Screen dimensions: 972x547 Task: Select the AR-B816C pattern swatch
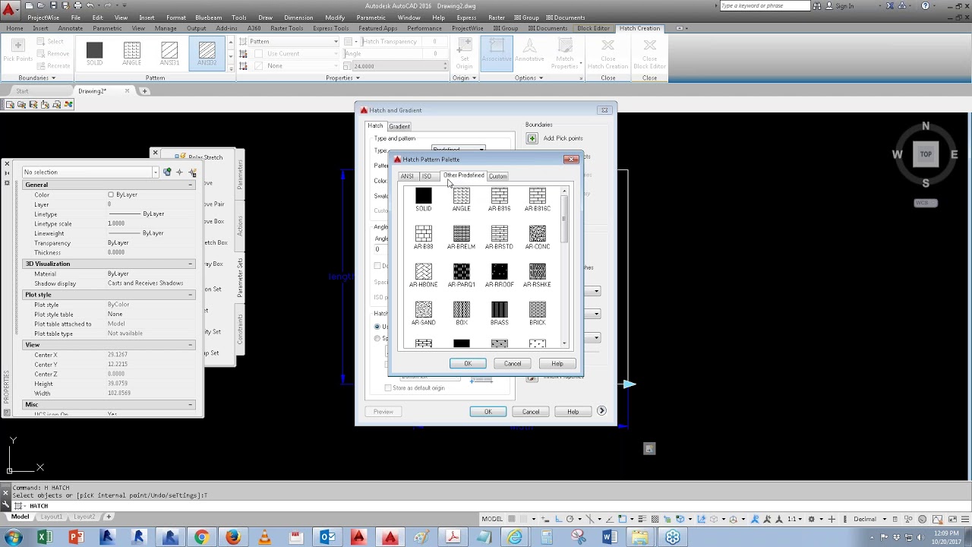click(538, 196)
